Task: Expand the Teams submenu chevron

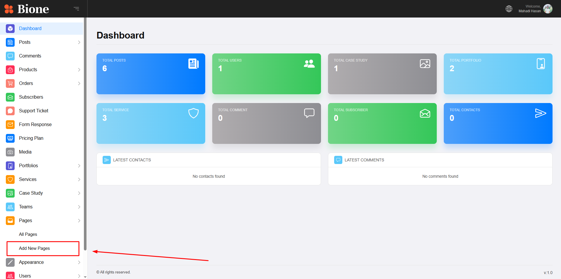Action: pyautogui.click(x=79, y=207)
